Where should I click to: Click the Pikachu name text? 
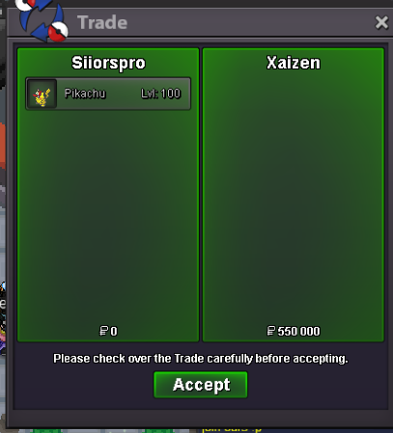click(85, 94)
